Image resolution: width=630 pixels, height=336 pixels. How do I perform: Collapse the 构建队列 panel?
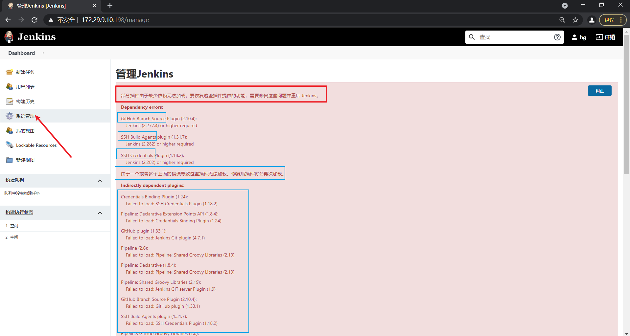(100, 181)
